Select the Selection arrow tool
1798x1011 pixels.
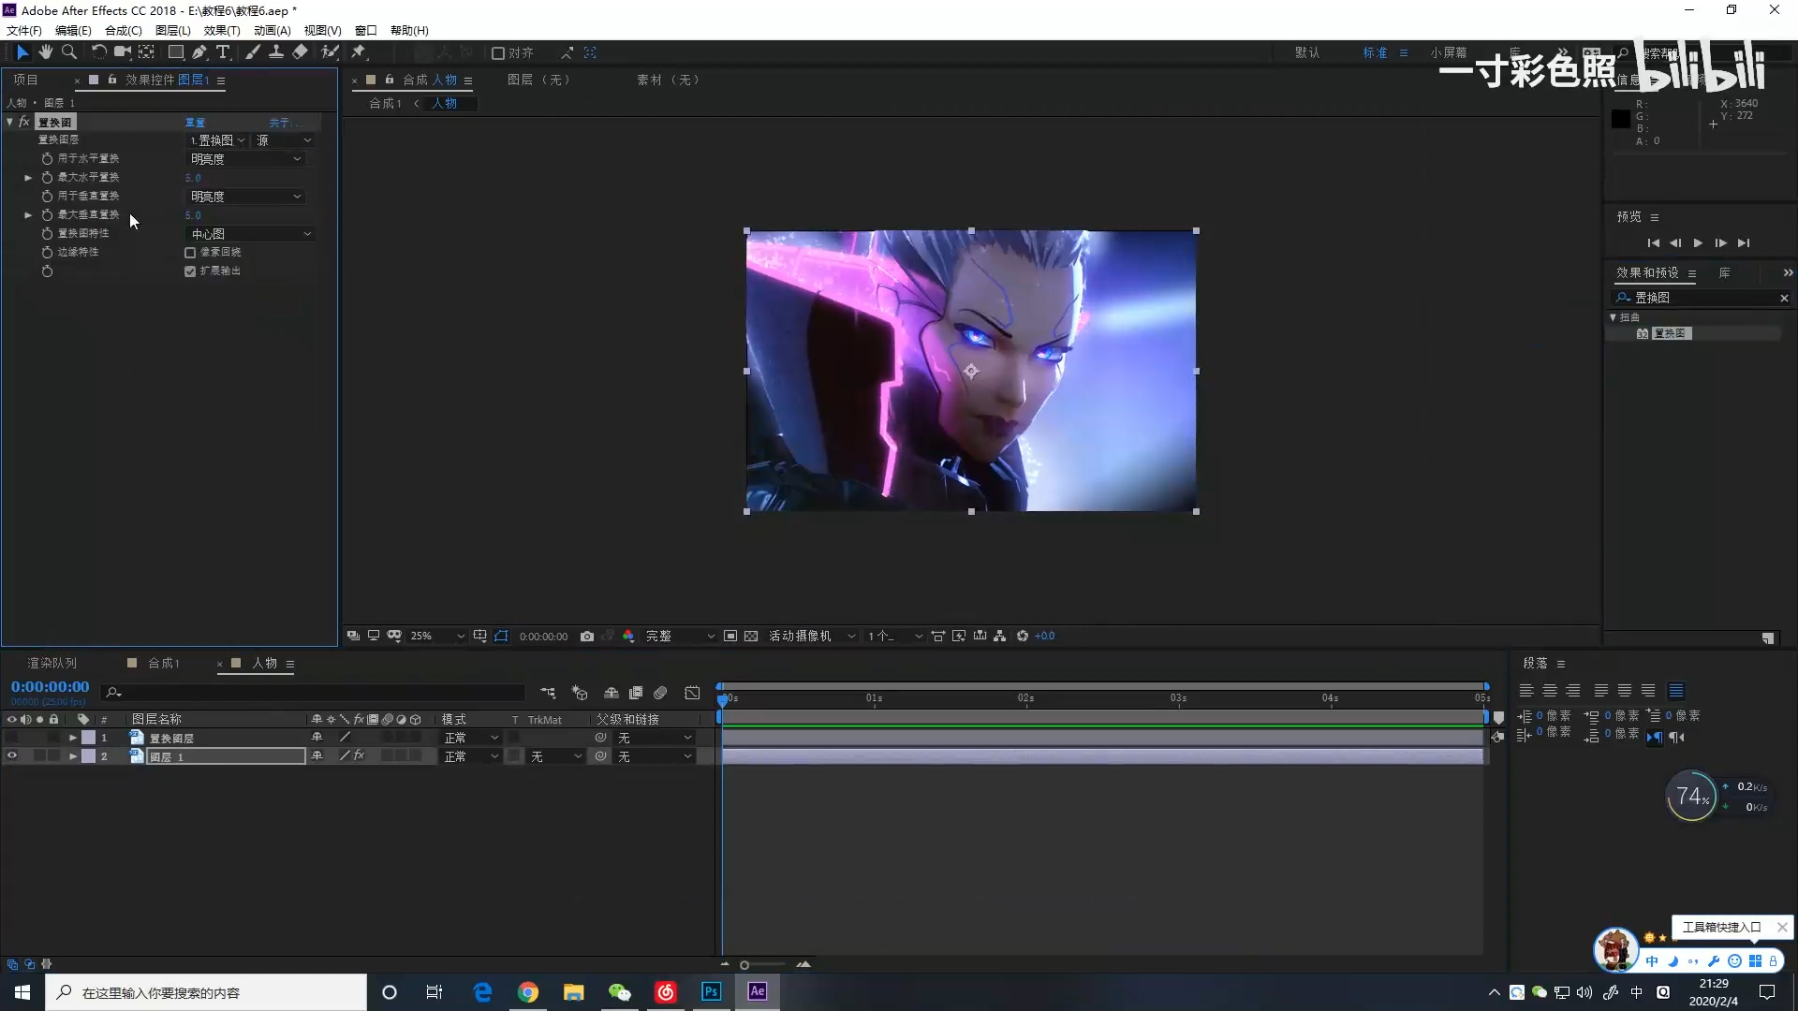coord(22,52)
